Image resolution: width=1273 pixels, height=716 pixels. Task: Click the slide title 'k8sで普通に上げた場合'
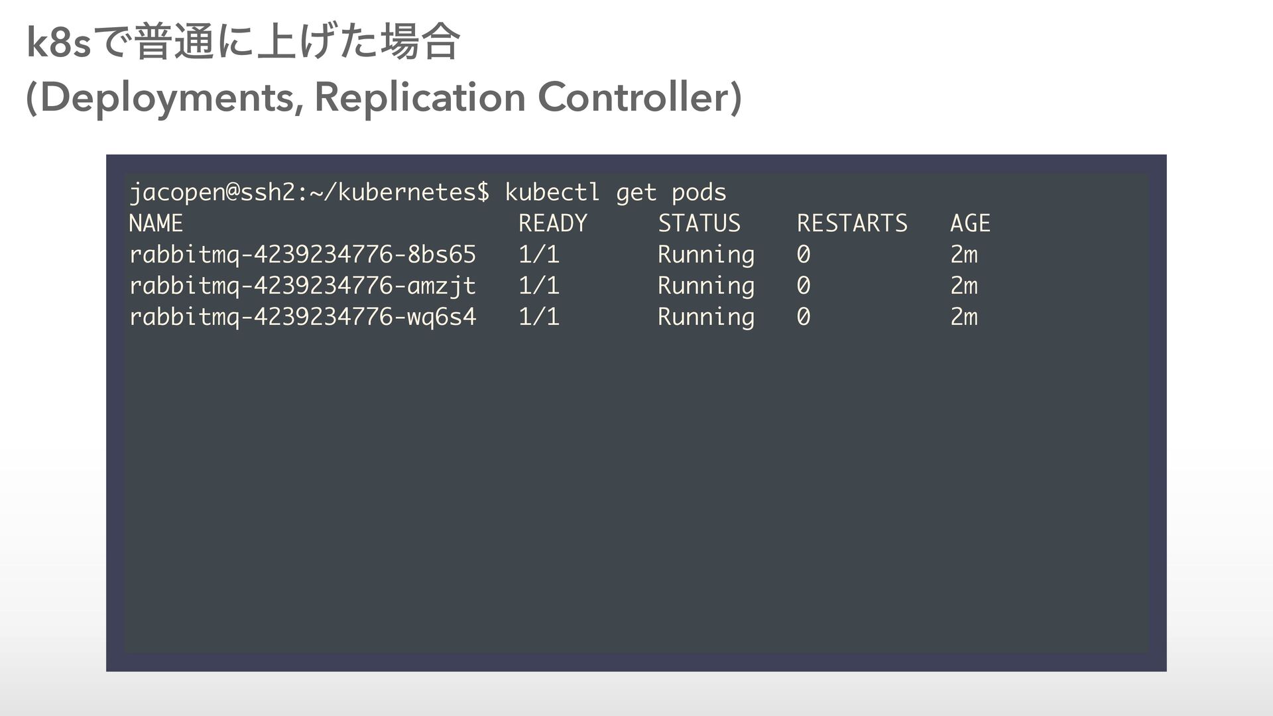click(x=242, y=43)
